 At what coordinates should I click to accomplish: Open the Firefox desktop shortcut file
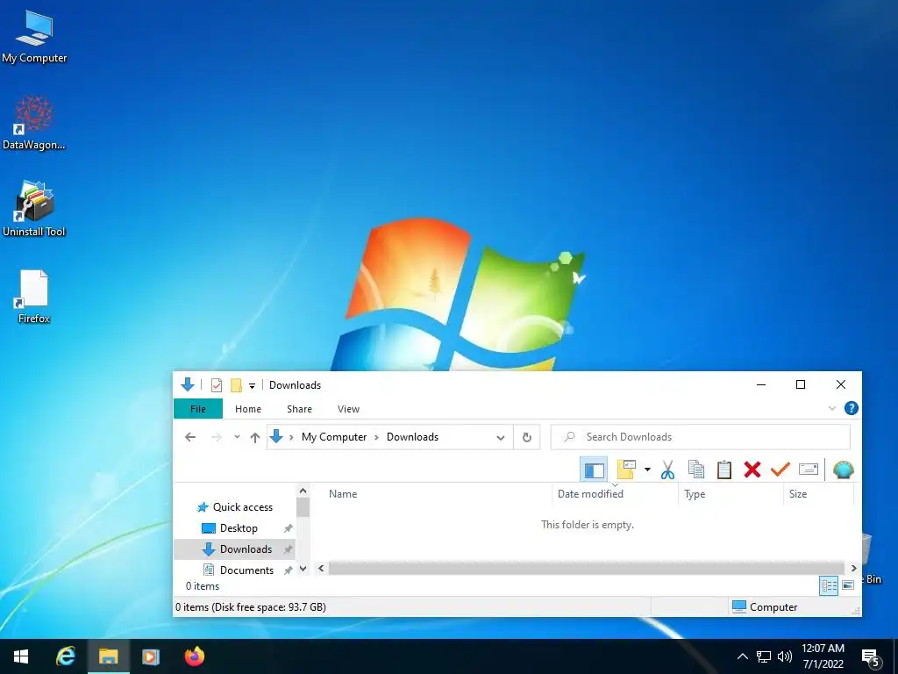tap(34, 297)
